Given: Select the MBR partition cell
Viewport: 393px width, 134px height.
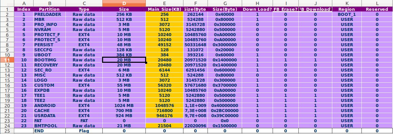Looking at the screenshot, I should tap(50, 20).
